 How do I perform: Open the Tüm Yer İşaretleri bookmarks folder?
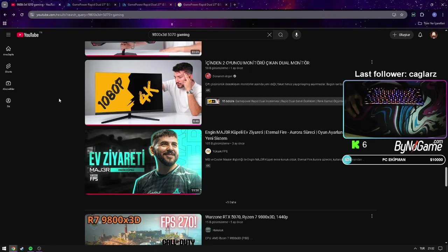pyautogui.click(x=431, y=23)
